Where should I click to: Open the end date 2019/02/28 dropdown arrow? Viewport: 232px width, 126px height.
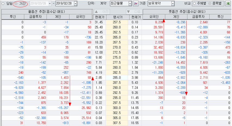point(76,4)
